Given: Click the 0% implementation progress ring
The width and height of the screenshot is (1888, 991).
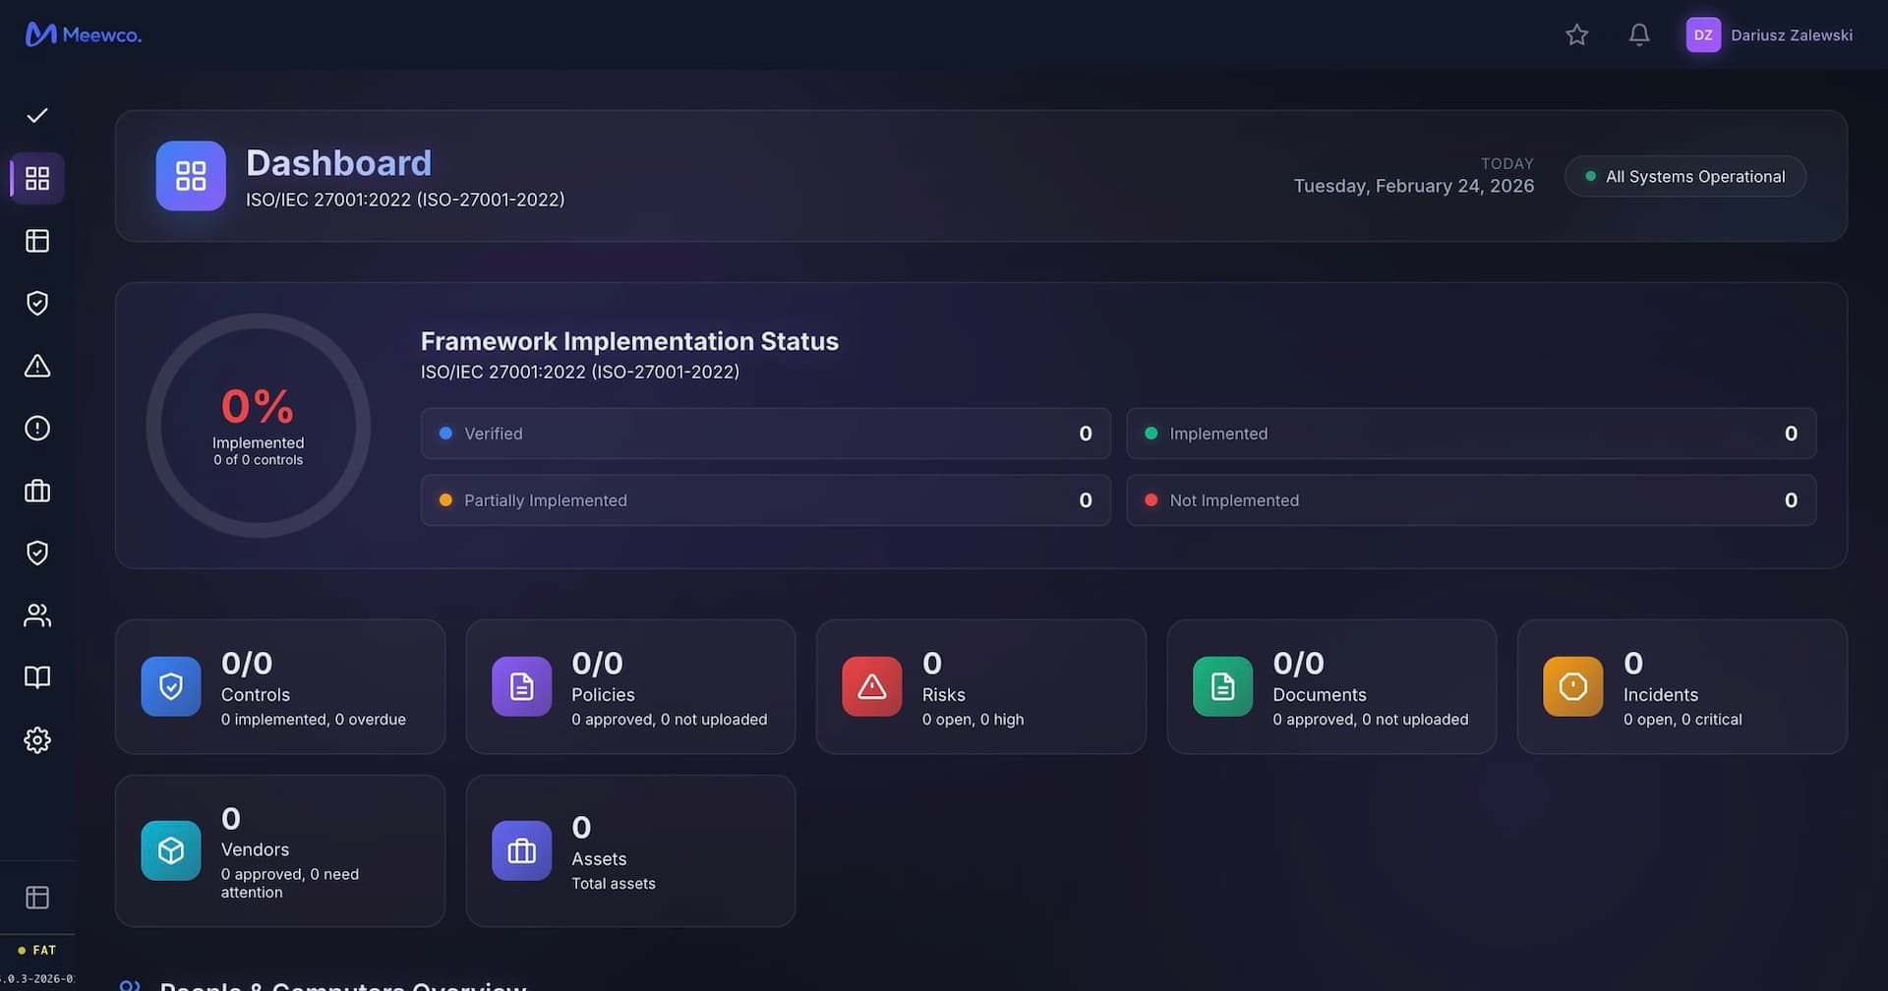Looking at the screenshot, I should 258,425.
